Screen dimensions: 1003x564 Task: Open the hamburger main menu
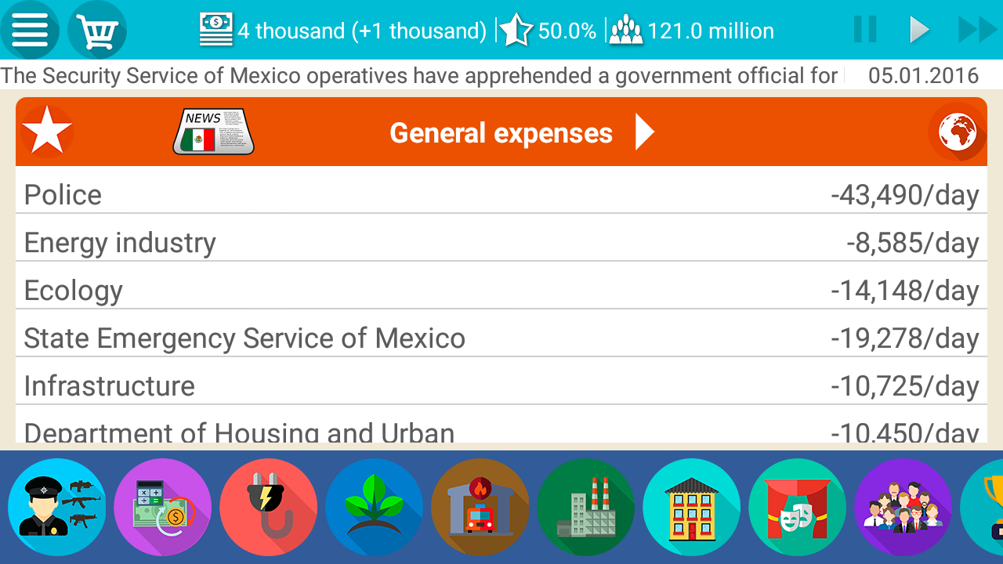(x=30, y=31)
